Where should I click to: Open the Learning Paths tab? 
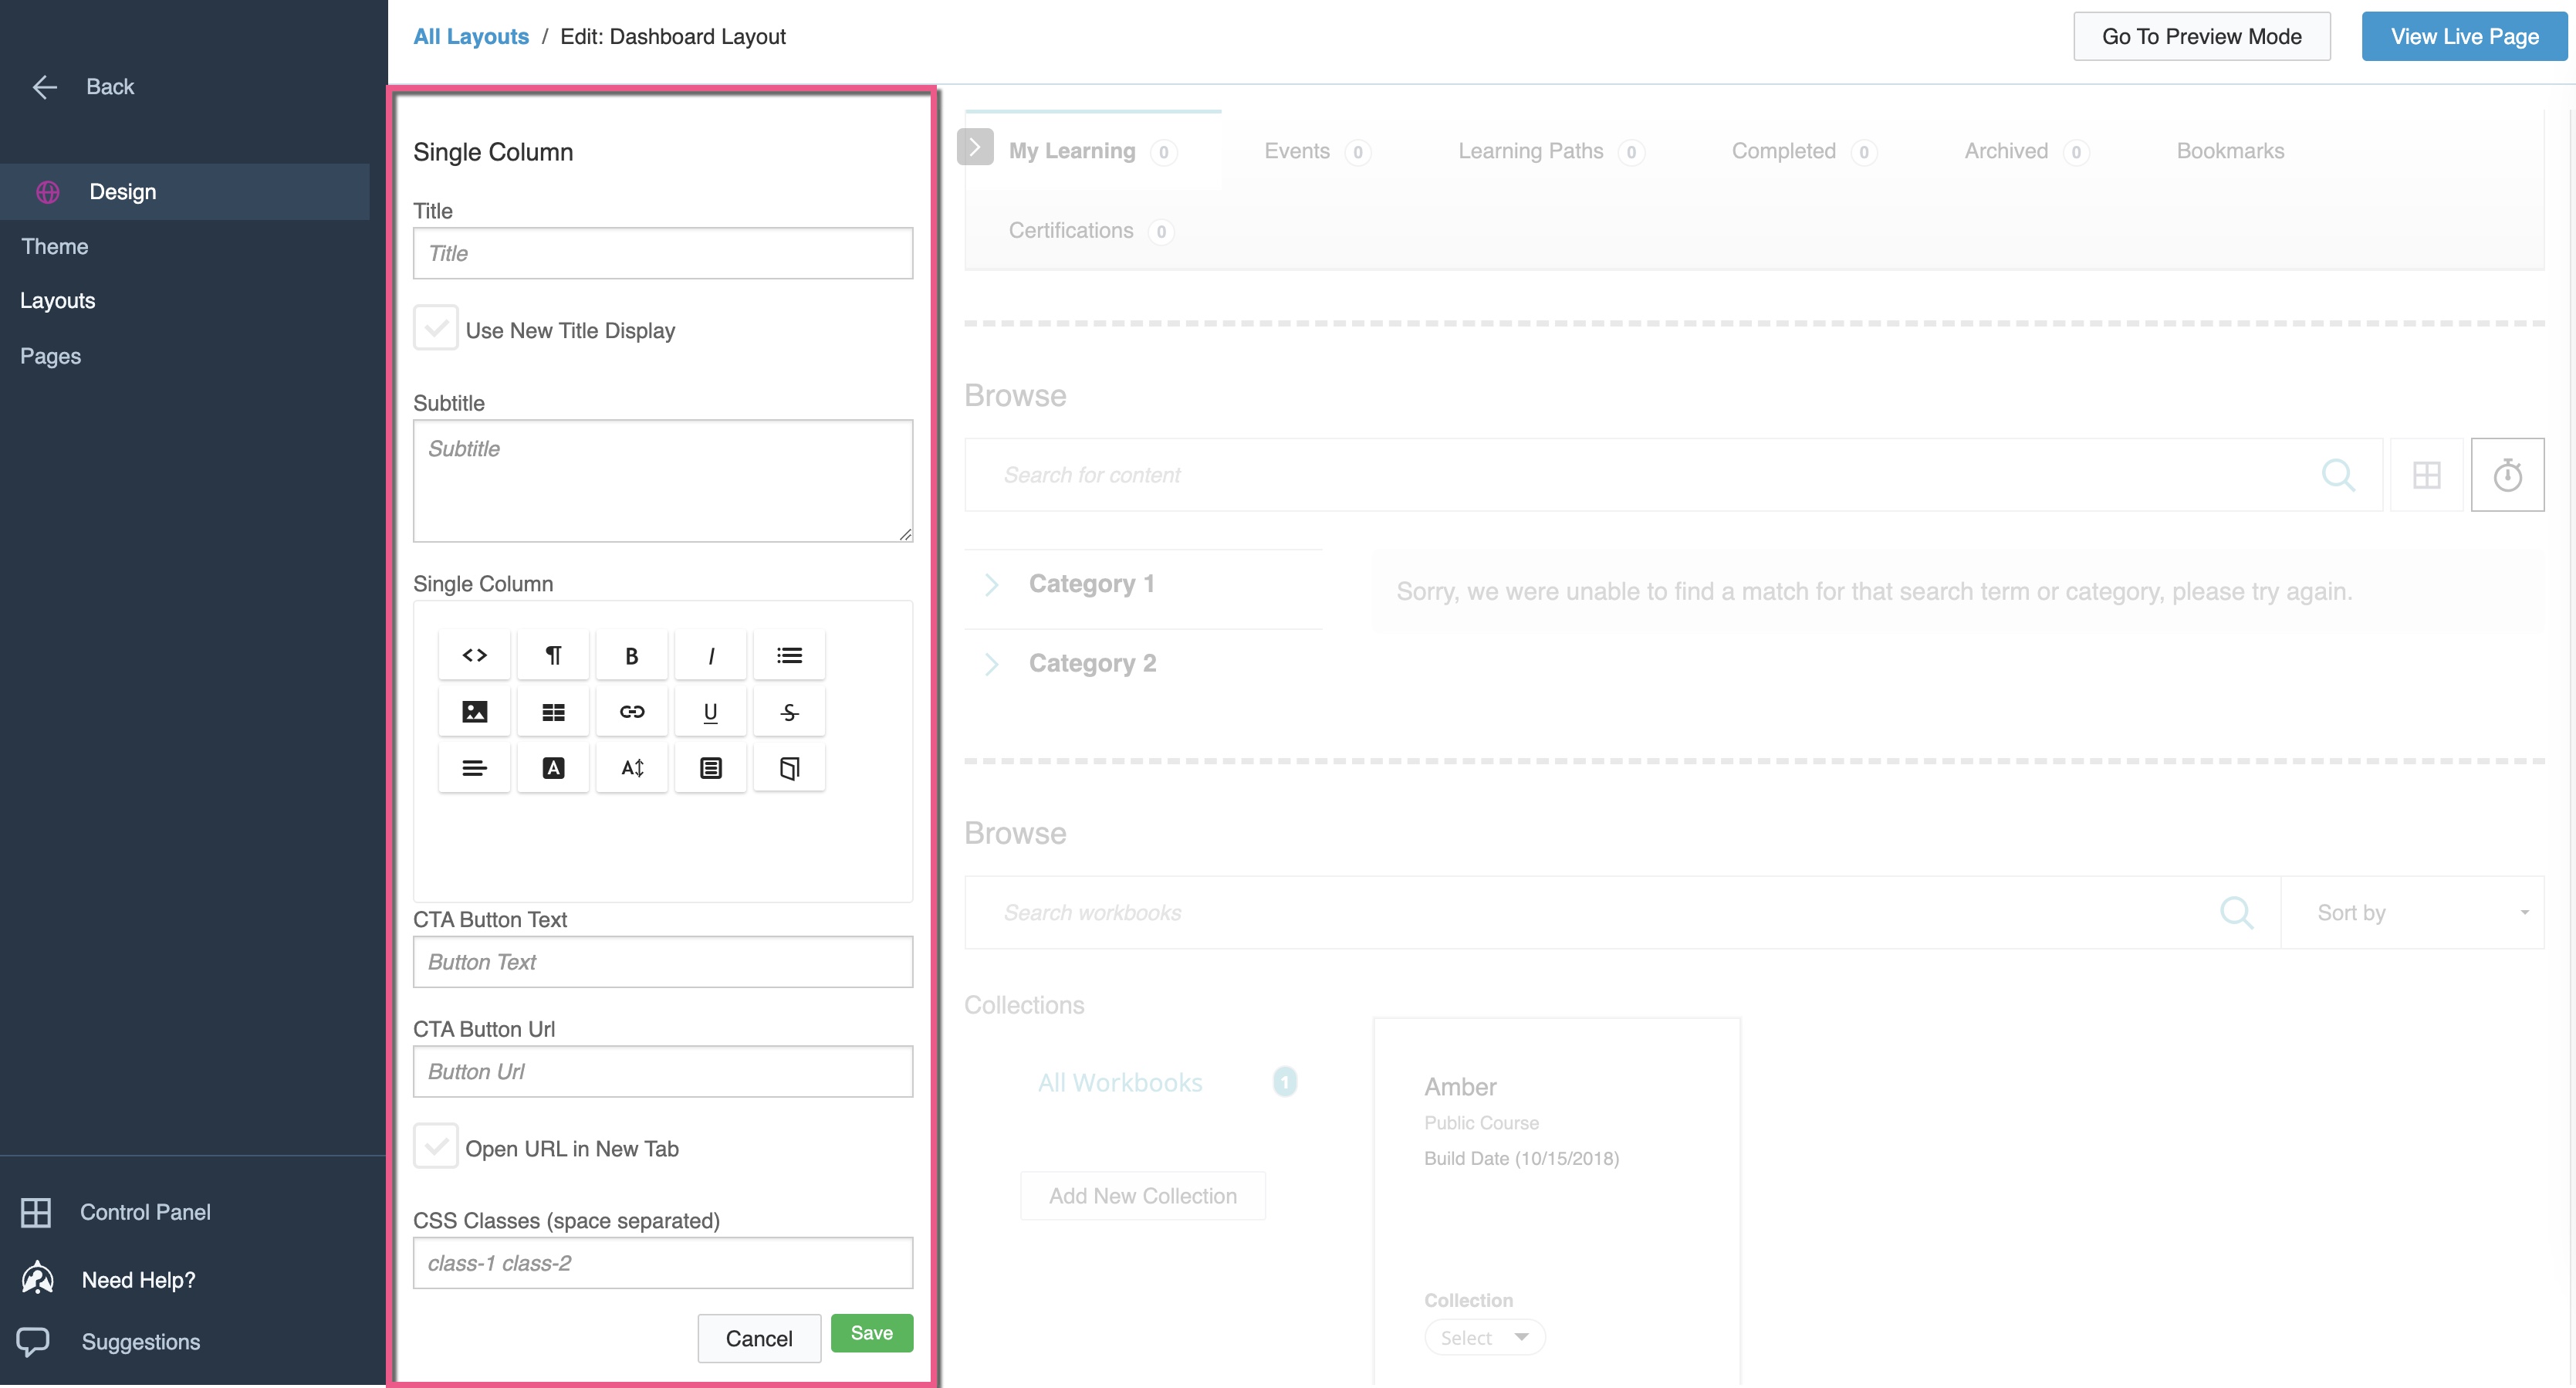point(1550,151)
